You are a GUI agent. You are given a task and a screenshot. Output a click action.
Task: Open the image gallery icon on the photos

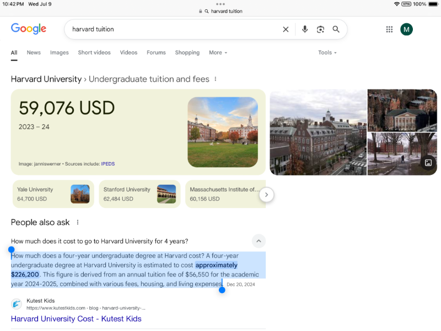pos(428,163)
